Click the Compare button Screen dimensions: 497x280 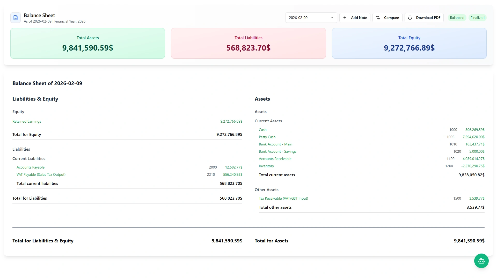(387, 18)
